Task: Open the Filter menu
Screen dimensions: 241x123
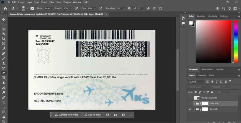Action: (x=52, y=2)
